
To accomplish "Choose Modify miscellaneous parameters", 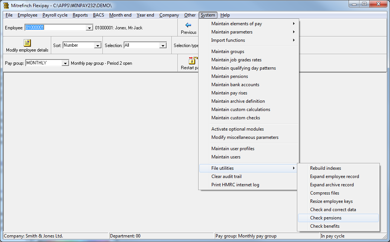I will pyautogui.click(x=249, y=137).
